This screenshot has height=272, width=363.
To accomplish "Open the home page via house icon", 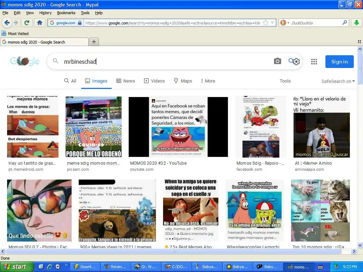I will (40, 23).
